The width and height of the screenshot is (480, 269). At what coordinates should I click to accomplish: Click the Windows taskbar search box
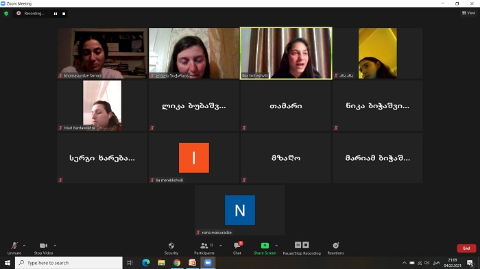coord(69,263)
